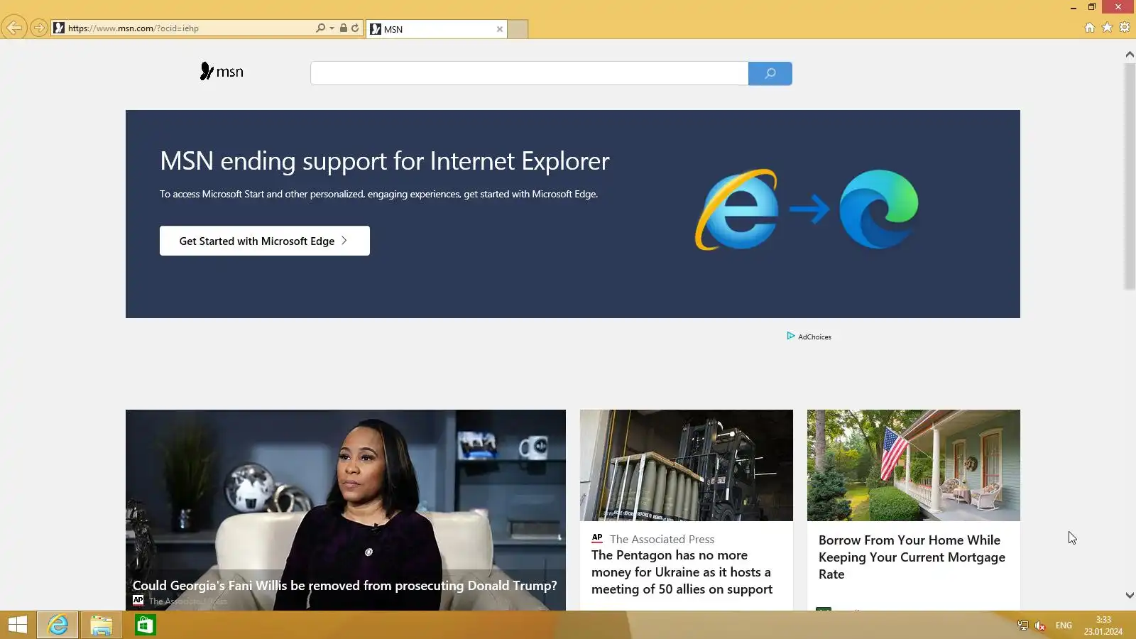The image size is (1136, 639).
Task: Open the Borrow From Your Home headline
Action: 912,557
